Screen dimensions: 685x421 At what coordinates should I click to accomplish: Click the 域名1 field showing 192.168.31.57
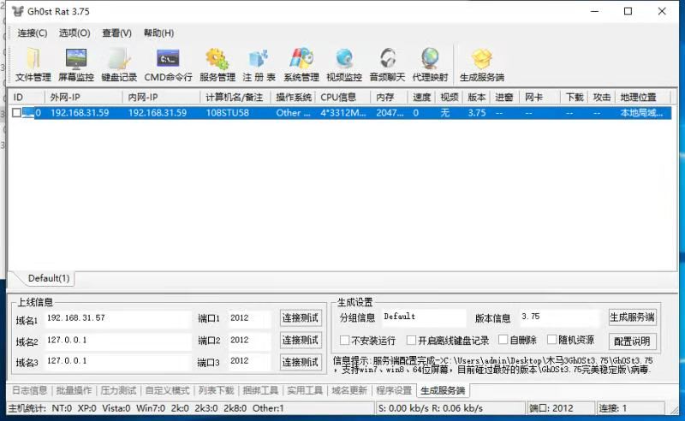tap(117, 319)
